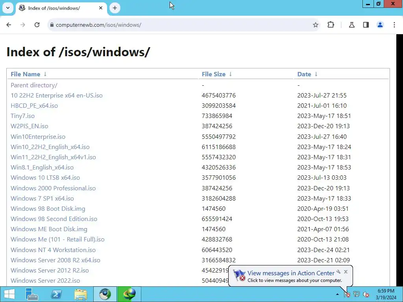403x302 pixels.
Task: Download Win11_22H2_English_x64v1.iso
Action: point(53,157)
